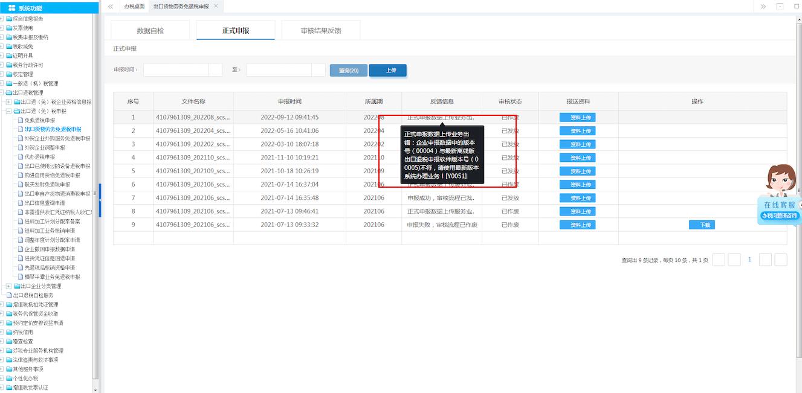Image resolution: width=802 pixels, height=393 pixels.
Task: Click the document icon beside 代办退税申报
Action: (x=21, y=157)
